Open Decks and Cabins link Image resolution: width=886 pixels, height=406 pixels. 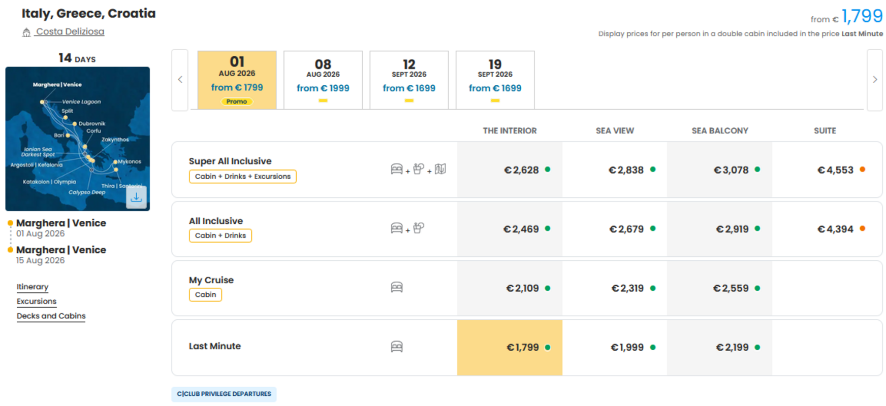coord(51,316)
